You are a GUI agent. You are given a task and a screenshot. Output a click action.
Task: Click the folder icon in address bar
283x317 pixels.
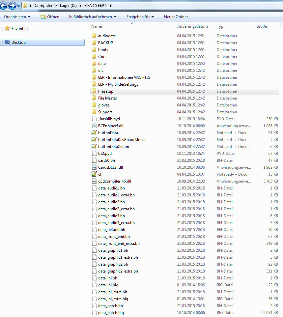(25, 6)
